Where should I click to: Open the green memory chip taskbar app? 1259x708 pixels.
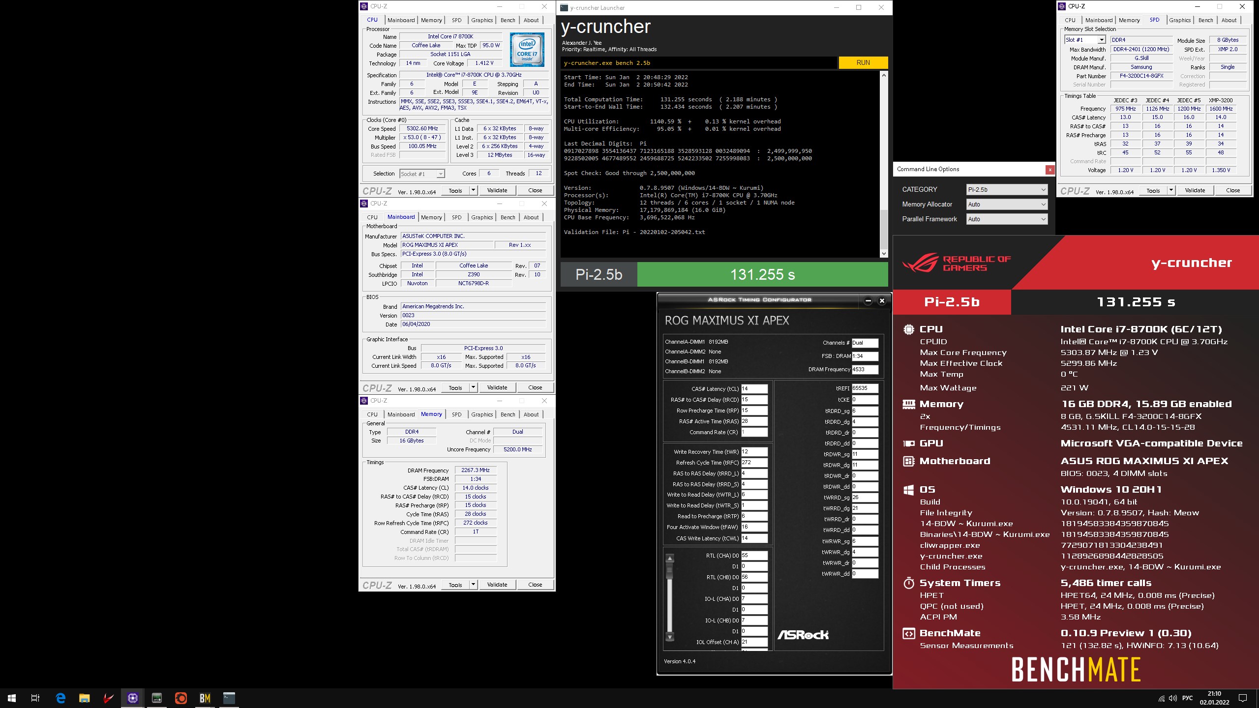pyautogui.click(x=157, y=698)
